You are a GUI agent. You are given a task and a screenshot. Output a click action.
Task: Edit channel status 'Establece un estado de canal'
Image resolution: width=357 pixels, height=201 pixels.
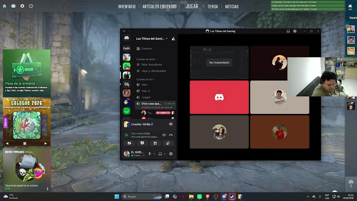point(157,107)
